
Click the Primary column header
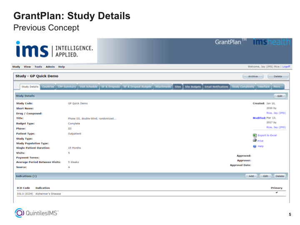pos(277,188)
